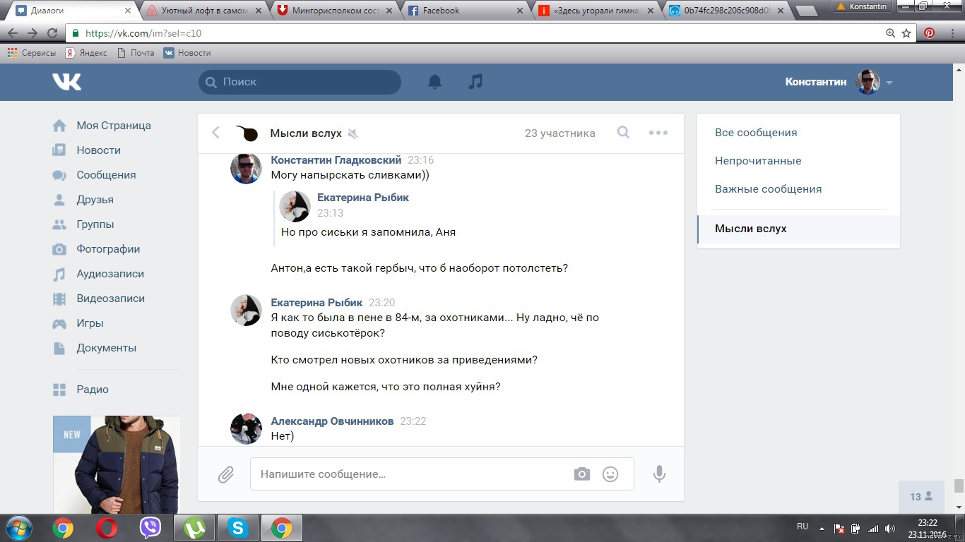
Task: Go back with the chat back chevron
Action: tap(216, 133)
